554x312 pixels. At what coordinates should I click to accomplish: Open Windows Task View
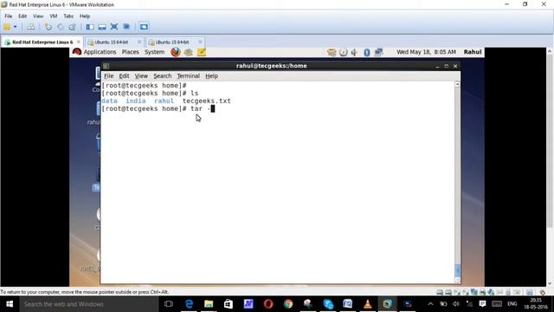[x=169, y=304]
